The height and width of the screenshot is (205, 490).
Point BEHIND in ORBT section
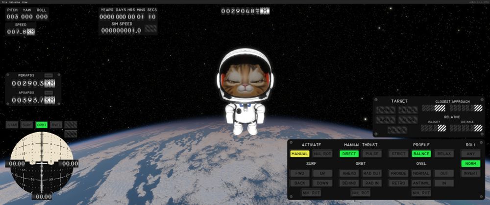click(349, 183)
